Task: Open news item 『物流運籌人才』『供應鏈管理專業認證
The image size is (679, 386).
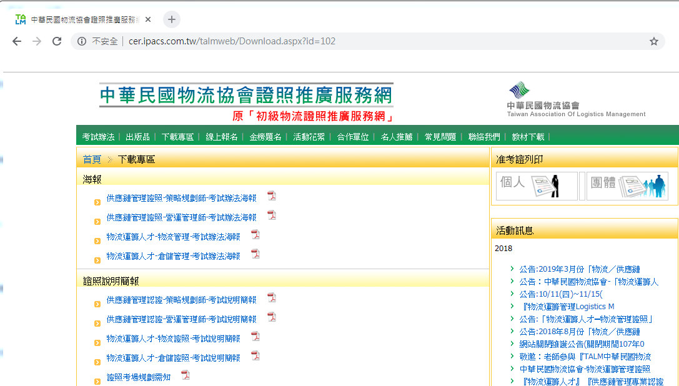Action: click(x=592, y=381)
